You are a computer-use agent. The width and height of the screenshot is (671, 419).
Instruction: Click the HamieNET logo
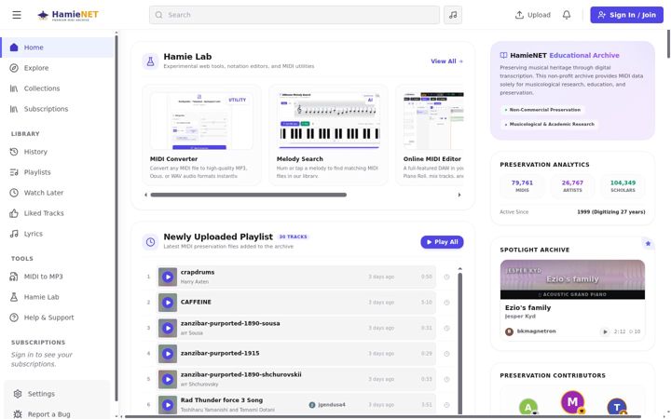(x=68, y=15)
